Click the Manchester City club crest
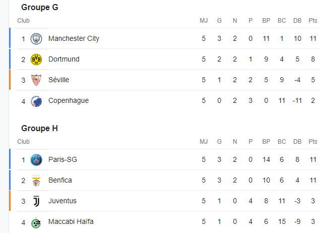Viewport: 320px width, 233px height. pos(36,39)
